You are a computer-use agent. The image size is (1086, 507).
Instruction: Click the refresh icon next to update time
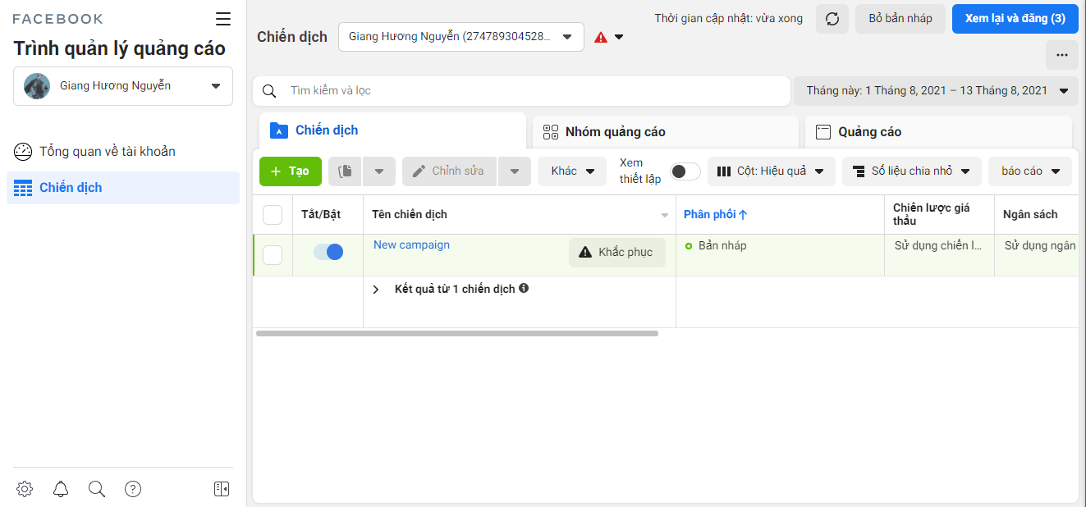coord(832,19)
